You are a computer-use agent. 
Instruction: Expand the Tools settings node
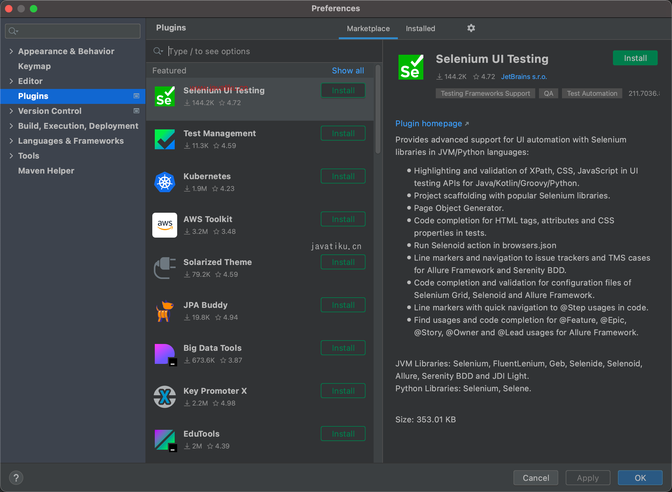pos(11,156)
